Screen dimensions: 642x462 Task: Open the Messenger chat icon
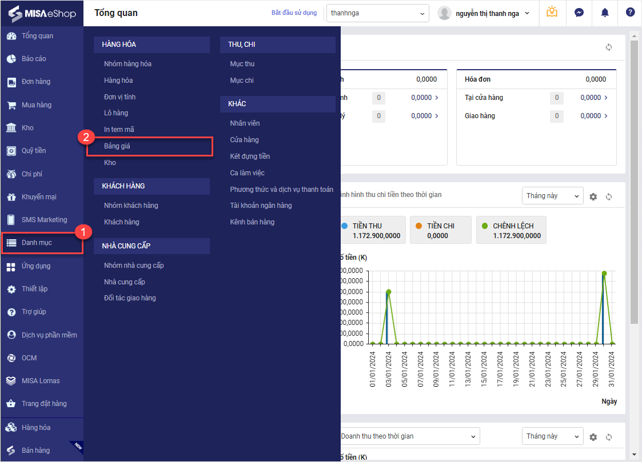(x=579, y=13)
